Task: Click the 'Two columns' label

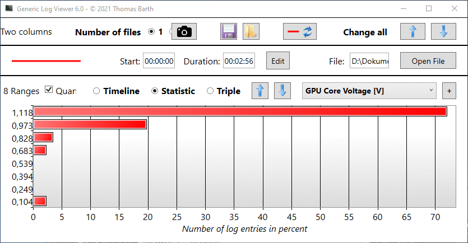Action: [26, 31]
